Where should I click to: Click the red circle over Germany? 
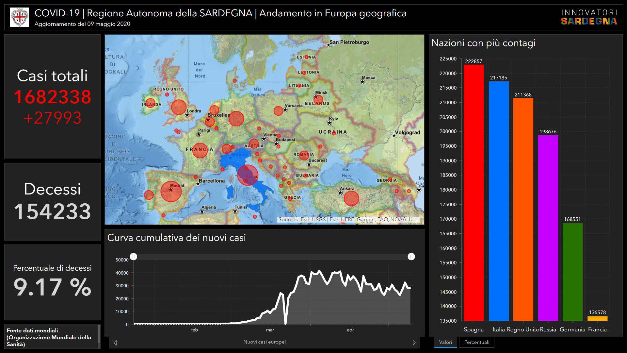coord(236,118)
